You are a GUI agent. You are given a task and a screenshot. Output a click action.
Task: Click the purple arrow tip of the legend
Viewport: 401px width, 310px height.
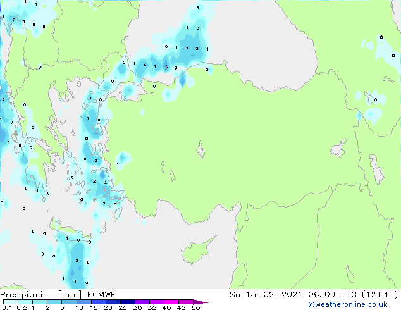[x=200, y=302]
